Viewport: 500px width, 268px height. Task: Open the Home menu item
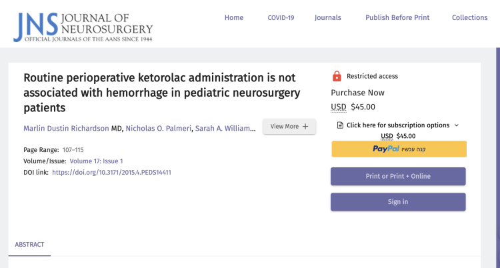(234, 18)
